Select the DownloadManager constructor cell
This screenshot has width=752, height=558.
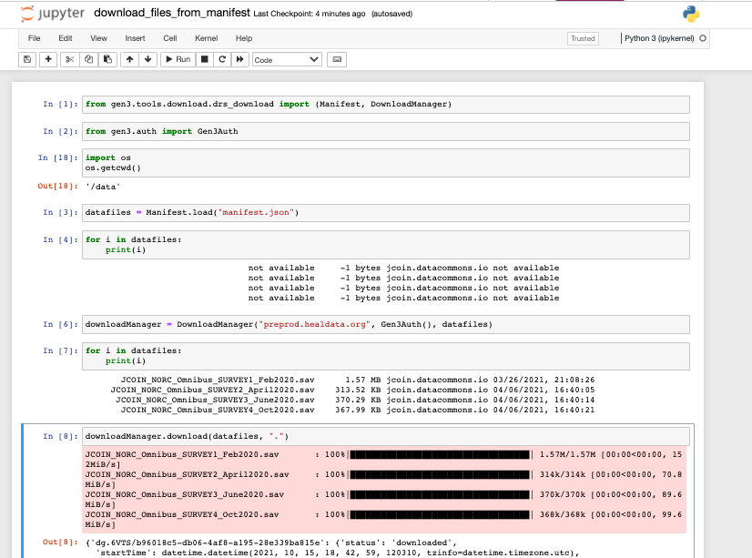click(x=386, y=325)
